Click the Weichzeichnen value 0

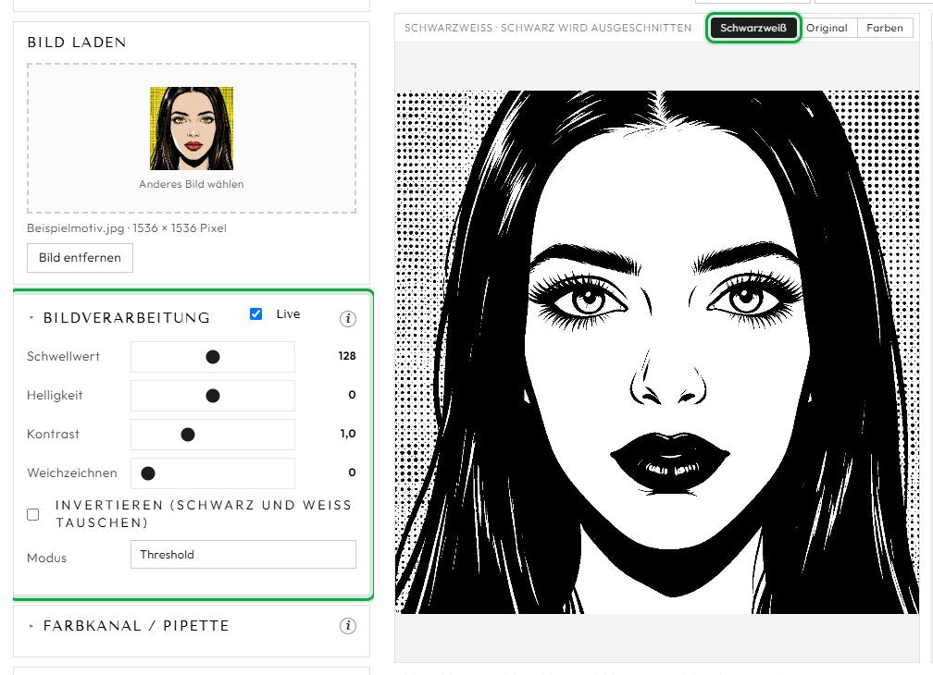tap(353, 472)
